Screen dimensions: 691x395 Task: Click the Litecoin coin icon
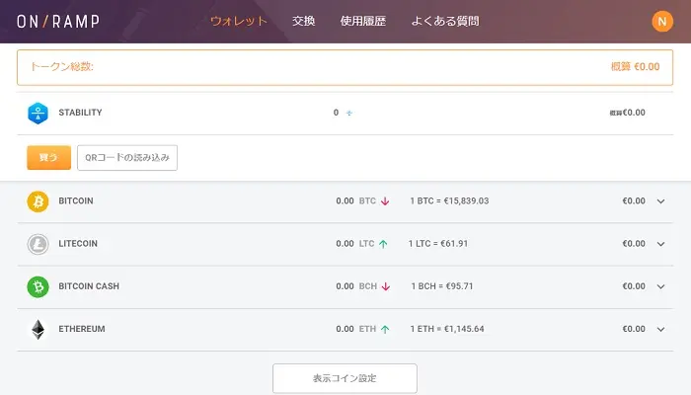click(38, 244)
